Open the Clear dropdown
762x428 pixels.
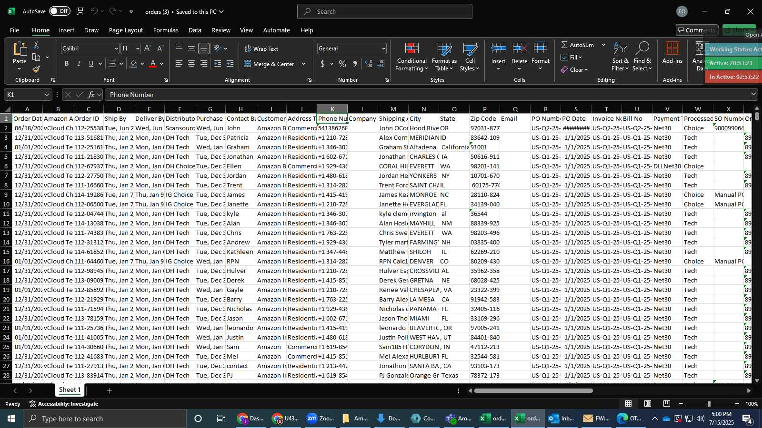point(574,69)
